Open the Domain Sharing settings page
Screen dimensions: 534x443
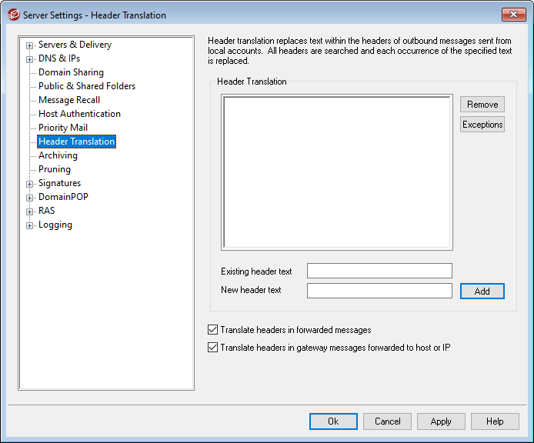pyautogui.click(x=71, y=72)
